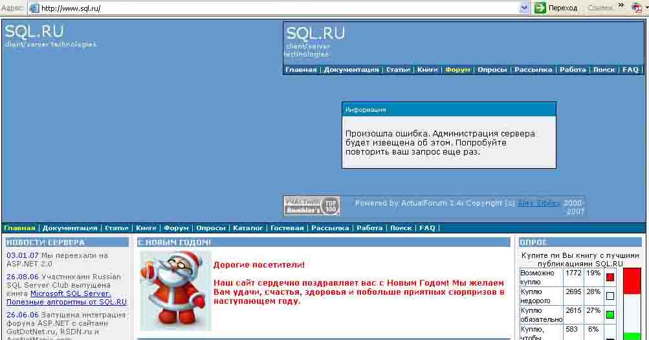Click the red swatch for Возможно куплю
This screenshot has width=649, height=340.
pos(610,277)
